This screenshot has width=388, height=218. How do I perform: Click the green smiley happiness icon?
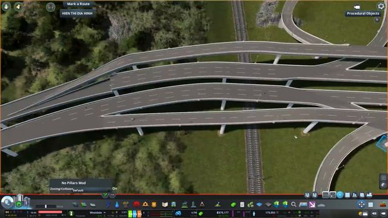coord(19,204)
